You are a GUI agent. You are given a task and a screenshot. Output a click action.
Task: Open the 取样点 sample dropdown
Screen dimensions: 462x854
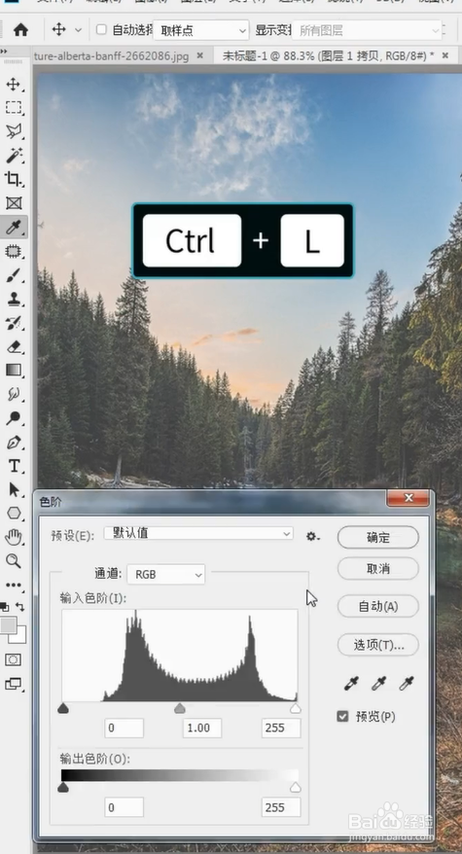201,30
